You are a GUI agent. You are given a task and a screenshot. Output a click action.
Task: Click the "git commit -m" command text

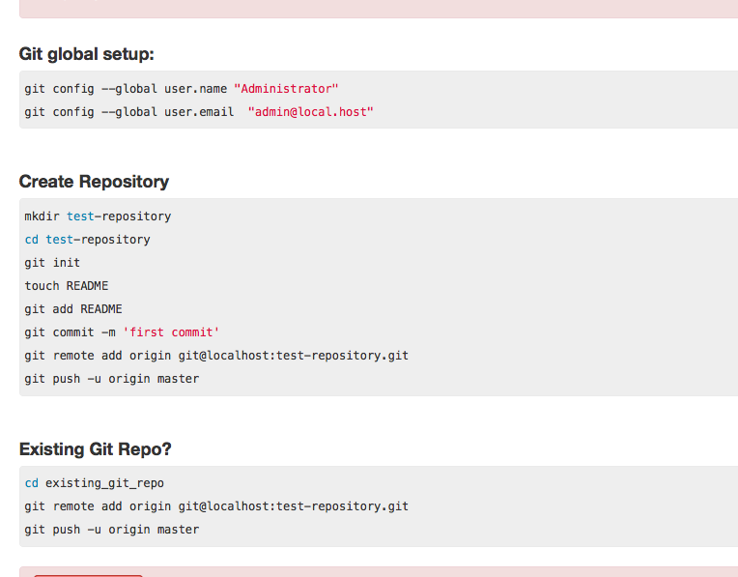pos(70,332)
